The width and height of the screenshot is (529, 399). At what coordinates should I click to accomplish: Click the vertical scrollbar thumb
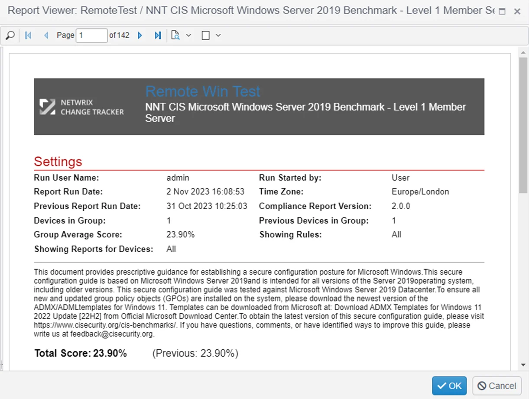(523, 125)
